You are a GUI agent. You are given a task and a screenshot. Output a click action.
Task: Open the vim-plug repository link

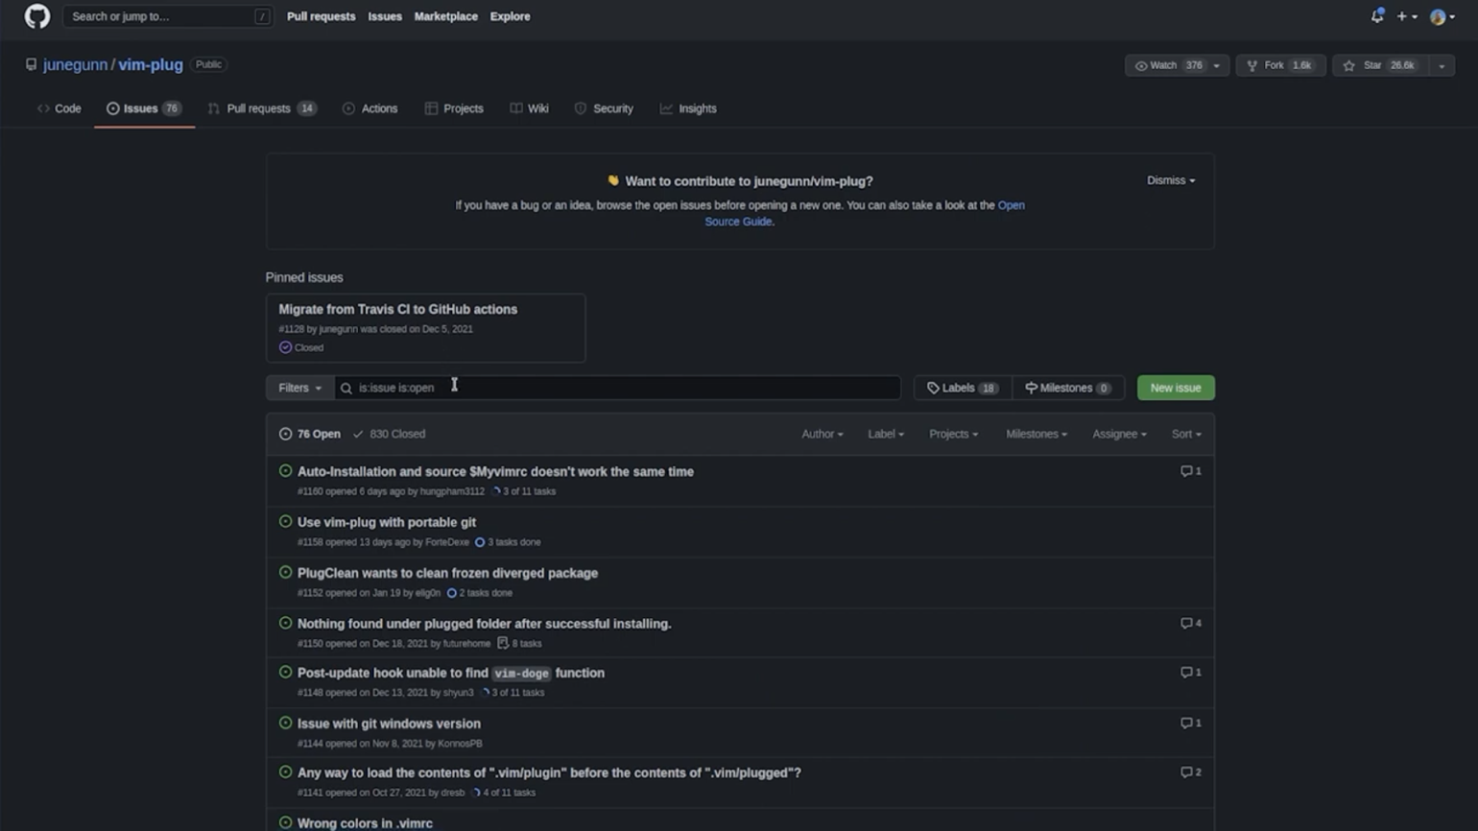click(x=151, y=64)
